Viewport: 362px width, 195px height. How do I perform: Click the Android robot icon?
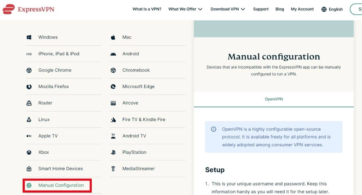click(x=113, y=54)
